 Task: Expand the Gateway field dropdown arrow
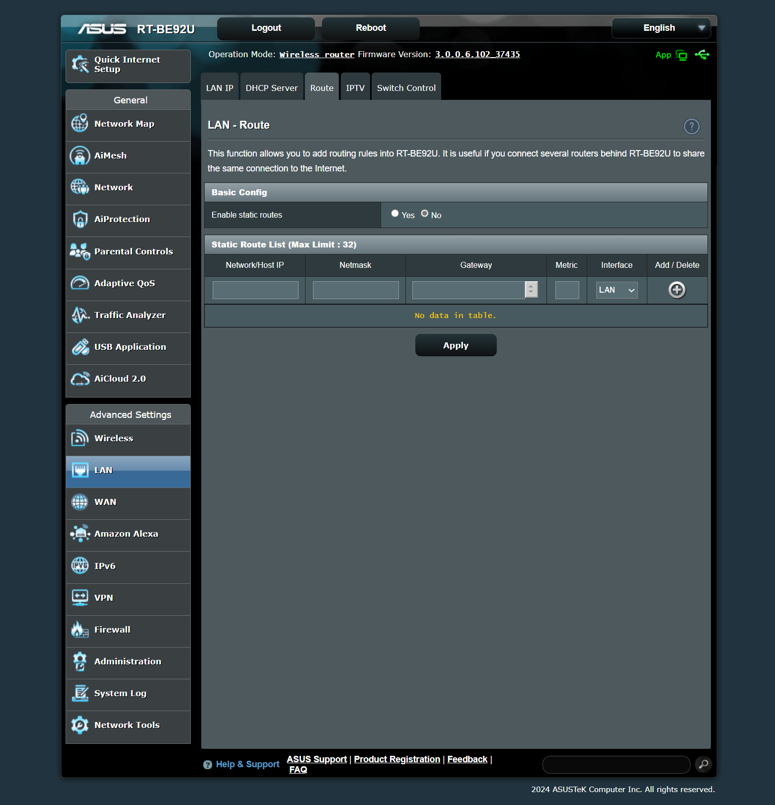pos(531,289)
